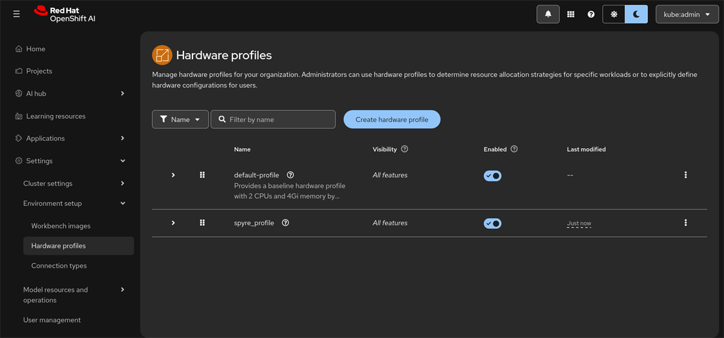
Task: Open the kebab actions menu for default-profile
Action: click(x=685, y=175)
